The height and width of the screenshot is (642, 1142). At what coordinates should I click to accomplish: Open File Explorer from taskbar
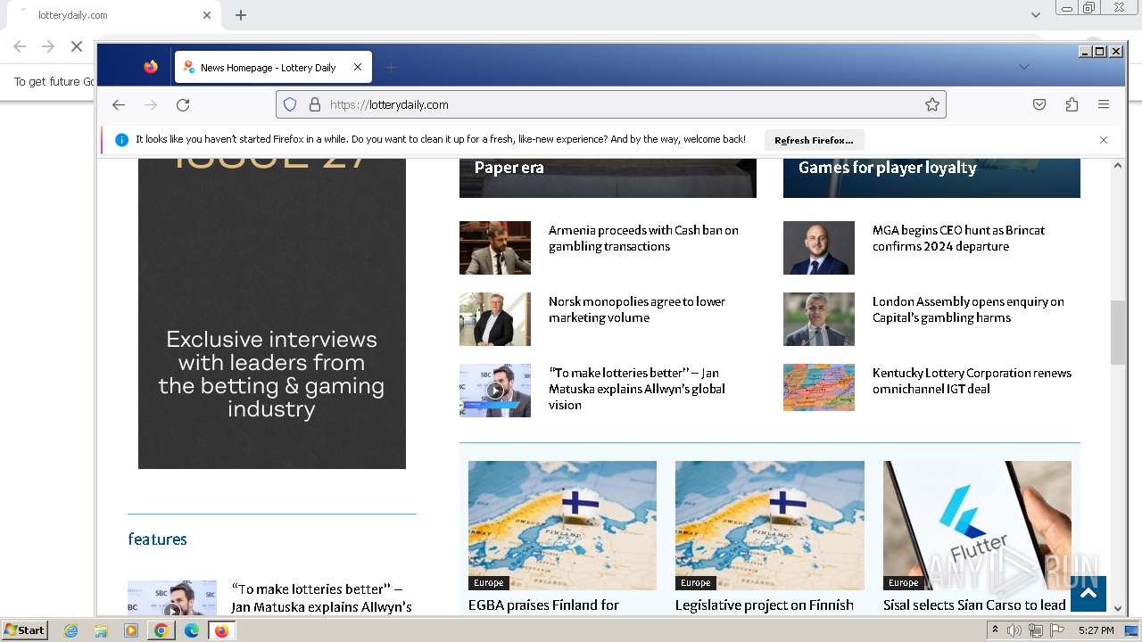click(x=101, y=630)
